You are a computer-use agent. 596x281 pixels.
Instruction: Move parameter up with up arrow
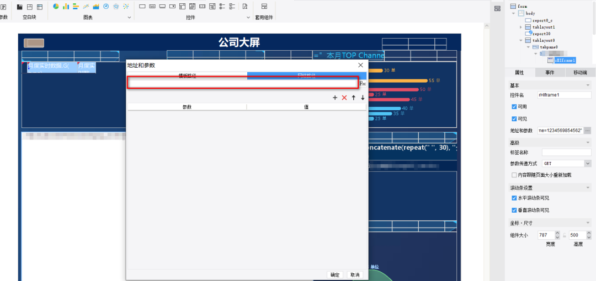click(354, 98)
